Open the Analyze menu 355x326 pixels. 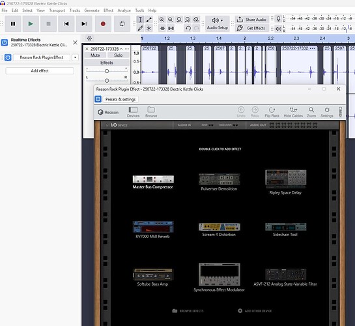pos(124,10)
